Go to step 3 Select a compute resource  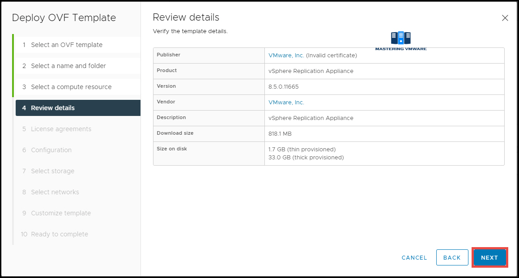78,87
